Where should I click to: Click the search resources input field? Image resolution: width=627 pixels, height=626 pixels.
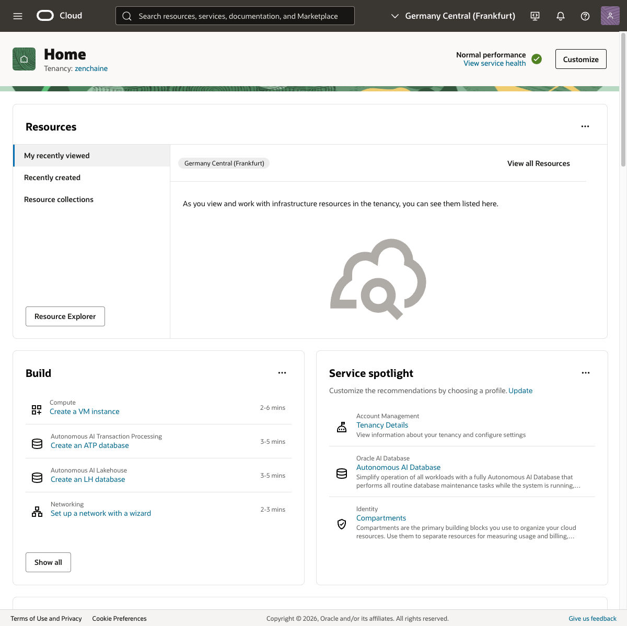pyautogui.click(x=235, y=16)
